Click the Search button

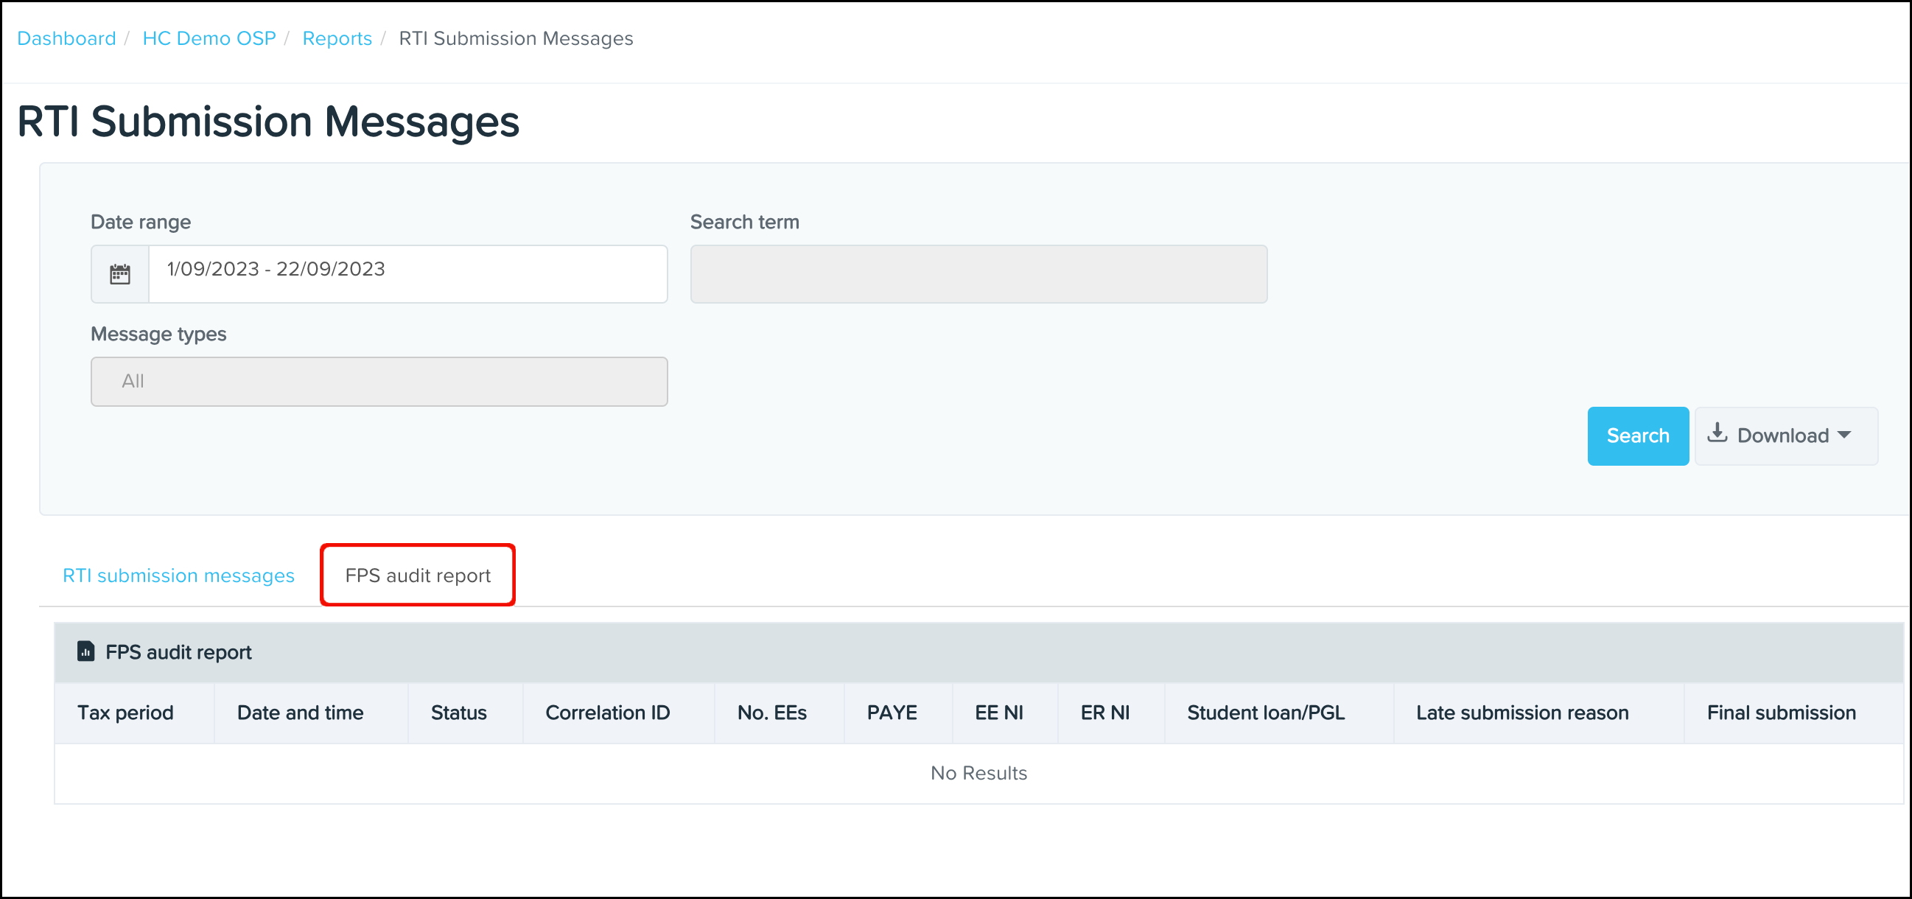[1637, 435]
